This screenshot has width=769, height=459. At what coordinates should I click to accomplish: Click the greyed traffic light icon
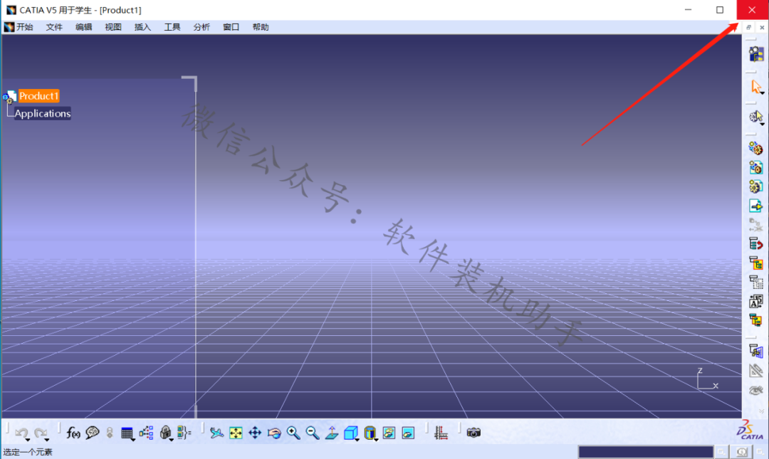tap(110, 433)
